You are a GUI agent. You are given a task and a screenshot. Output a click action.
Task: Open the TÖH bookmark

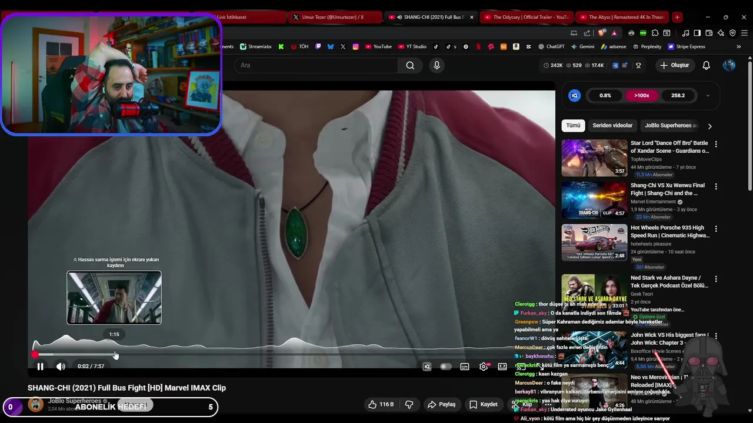[x=299, y=46]
